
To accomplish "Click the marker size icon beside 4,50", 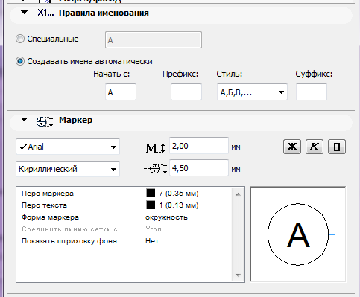I will (x=156, y=169).
